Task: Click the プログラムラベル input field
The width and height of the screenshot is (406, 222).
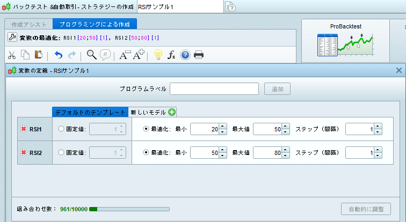Action: click(x=214, y=89)
